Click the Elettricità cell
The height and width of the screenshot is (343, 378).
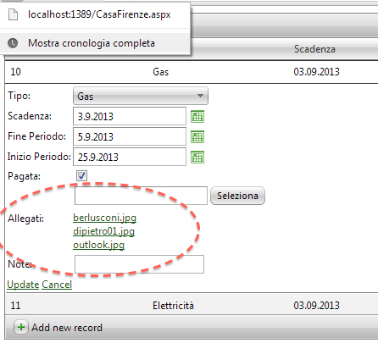[x=173, y=306]
